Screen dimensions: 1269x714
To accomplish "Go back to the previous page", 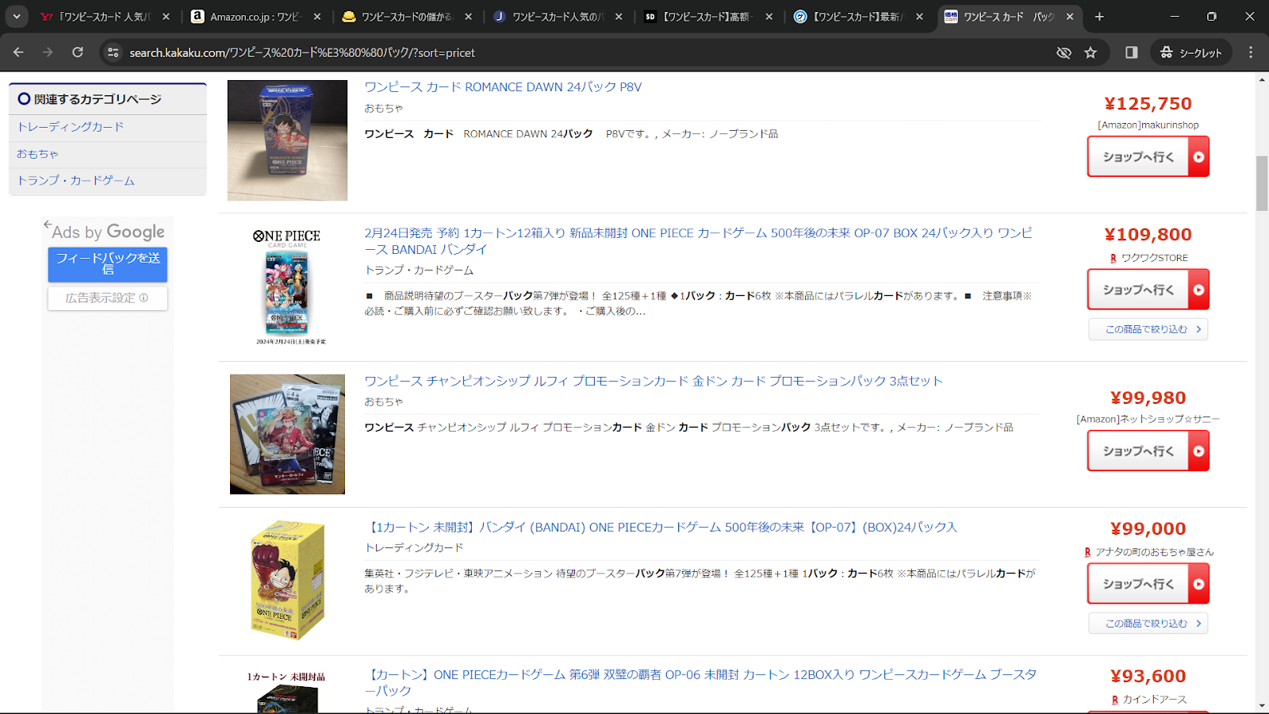I will pyautogui.click(x=18, y=52).
